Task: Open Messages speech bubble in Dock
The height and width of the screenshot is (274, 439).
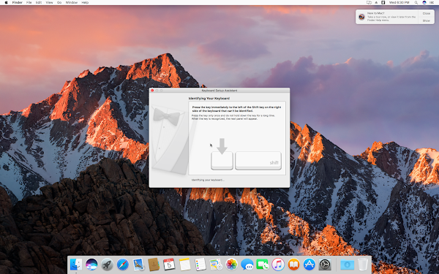Action: pos(247,265)
